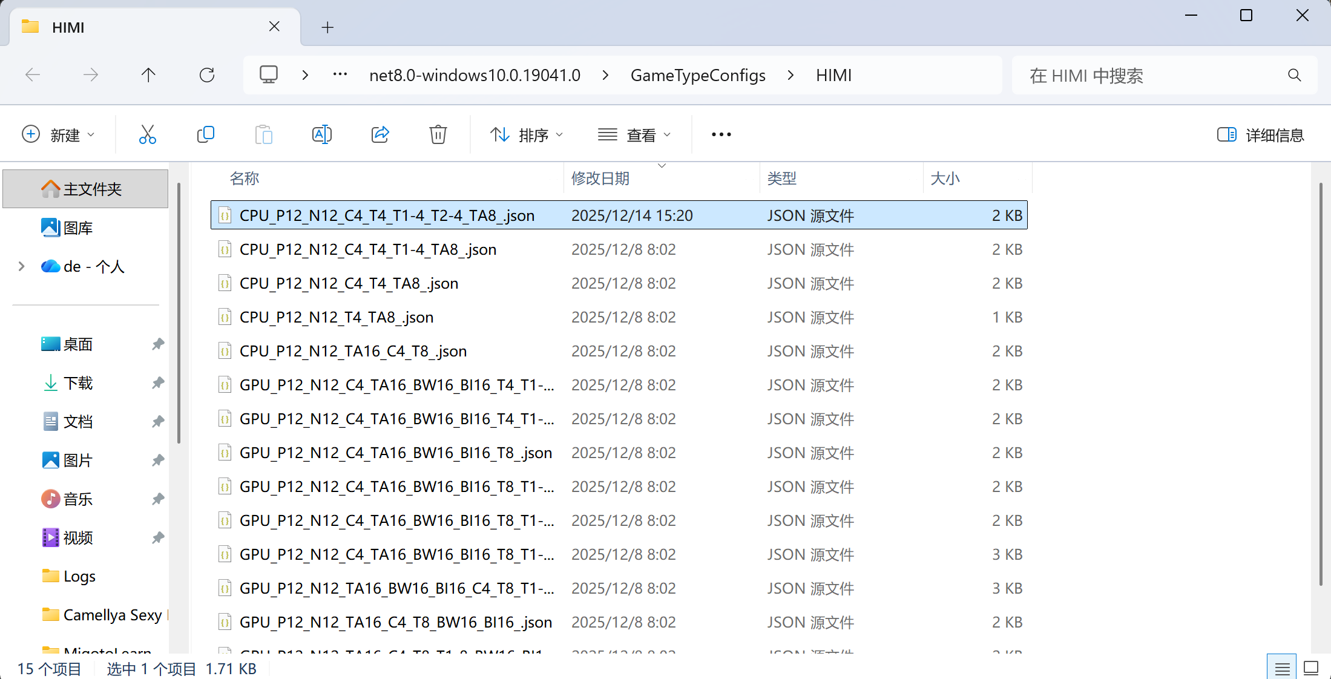Delete the selected JSON file
This screenshot has height=679, width=1331.
pyautogui.click(x=438, y=134)
